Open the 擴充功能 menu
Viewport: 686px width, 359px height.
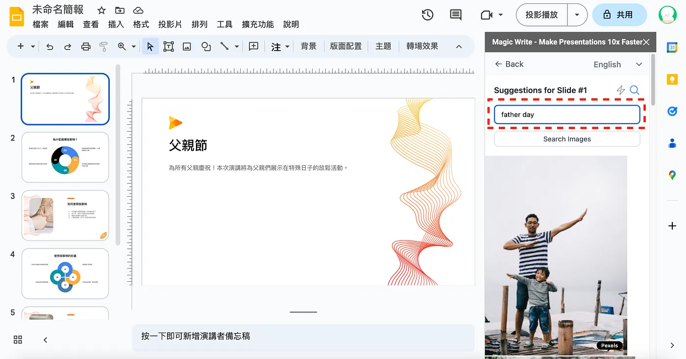tap(258, 24)
